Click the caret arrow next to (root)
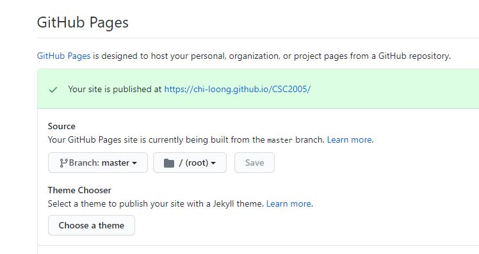This screenshot has height=254, width=479. (x=213, y=163)
